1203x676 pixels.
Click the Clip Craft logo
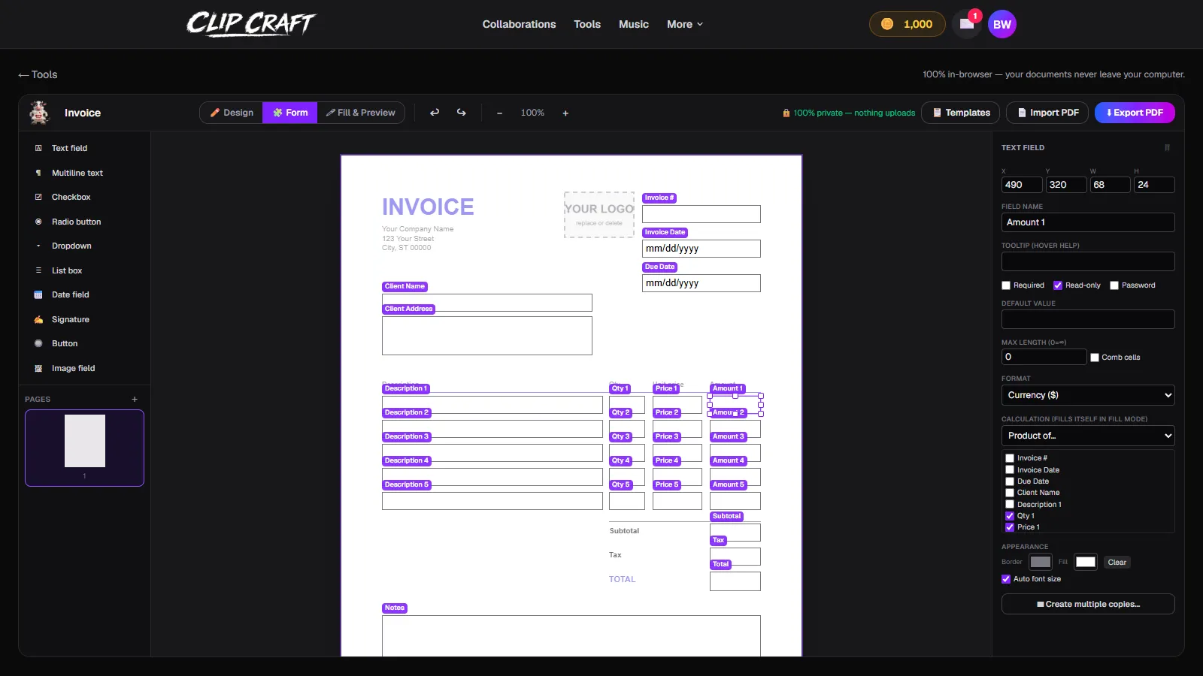pyautogui.click(x=250, y=24)
